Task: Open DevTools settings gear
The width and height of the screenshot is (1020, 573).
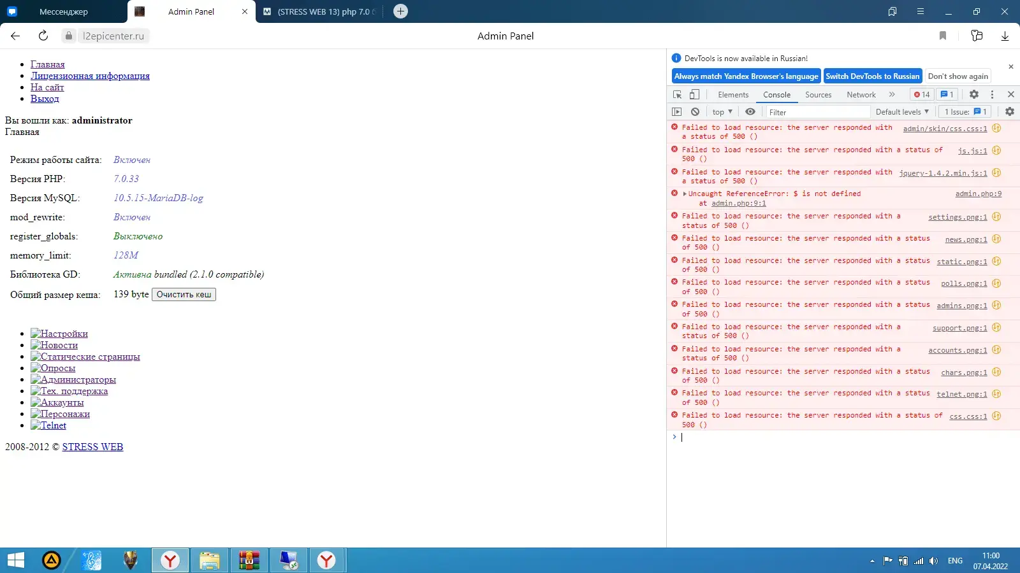Action: (x=974, y=94)
